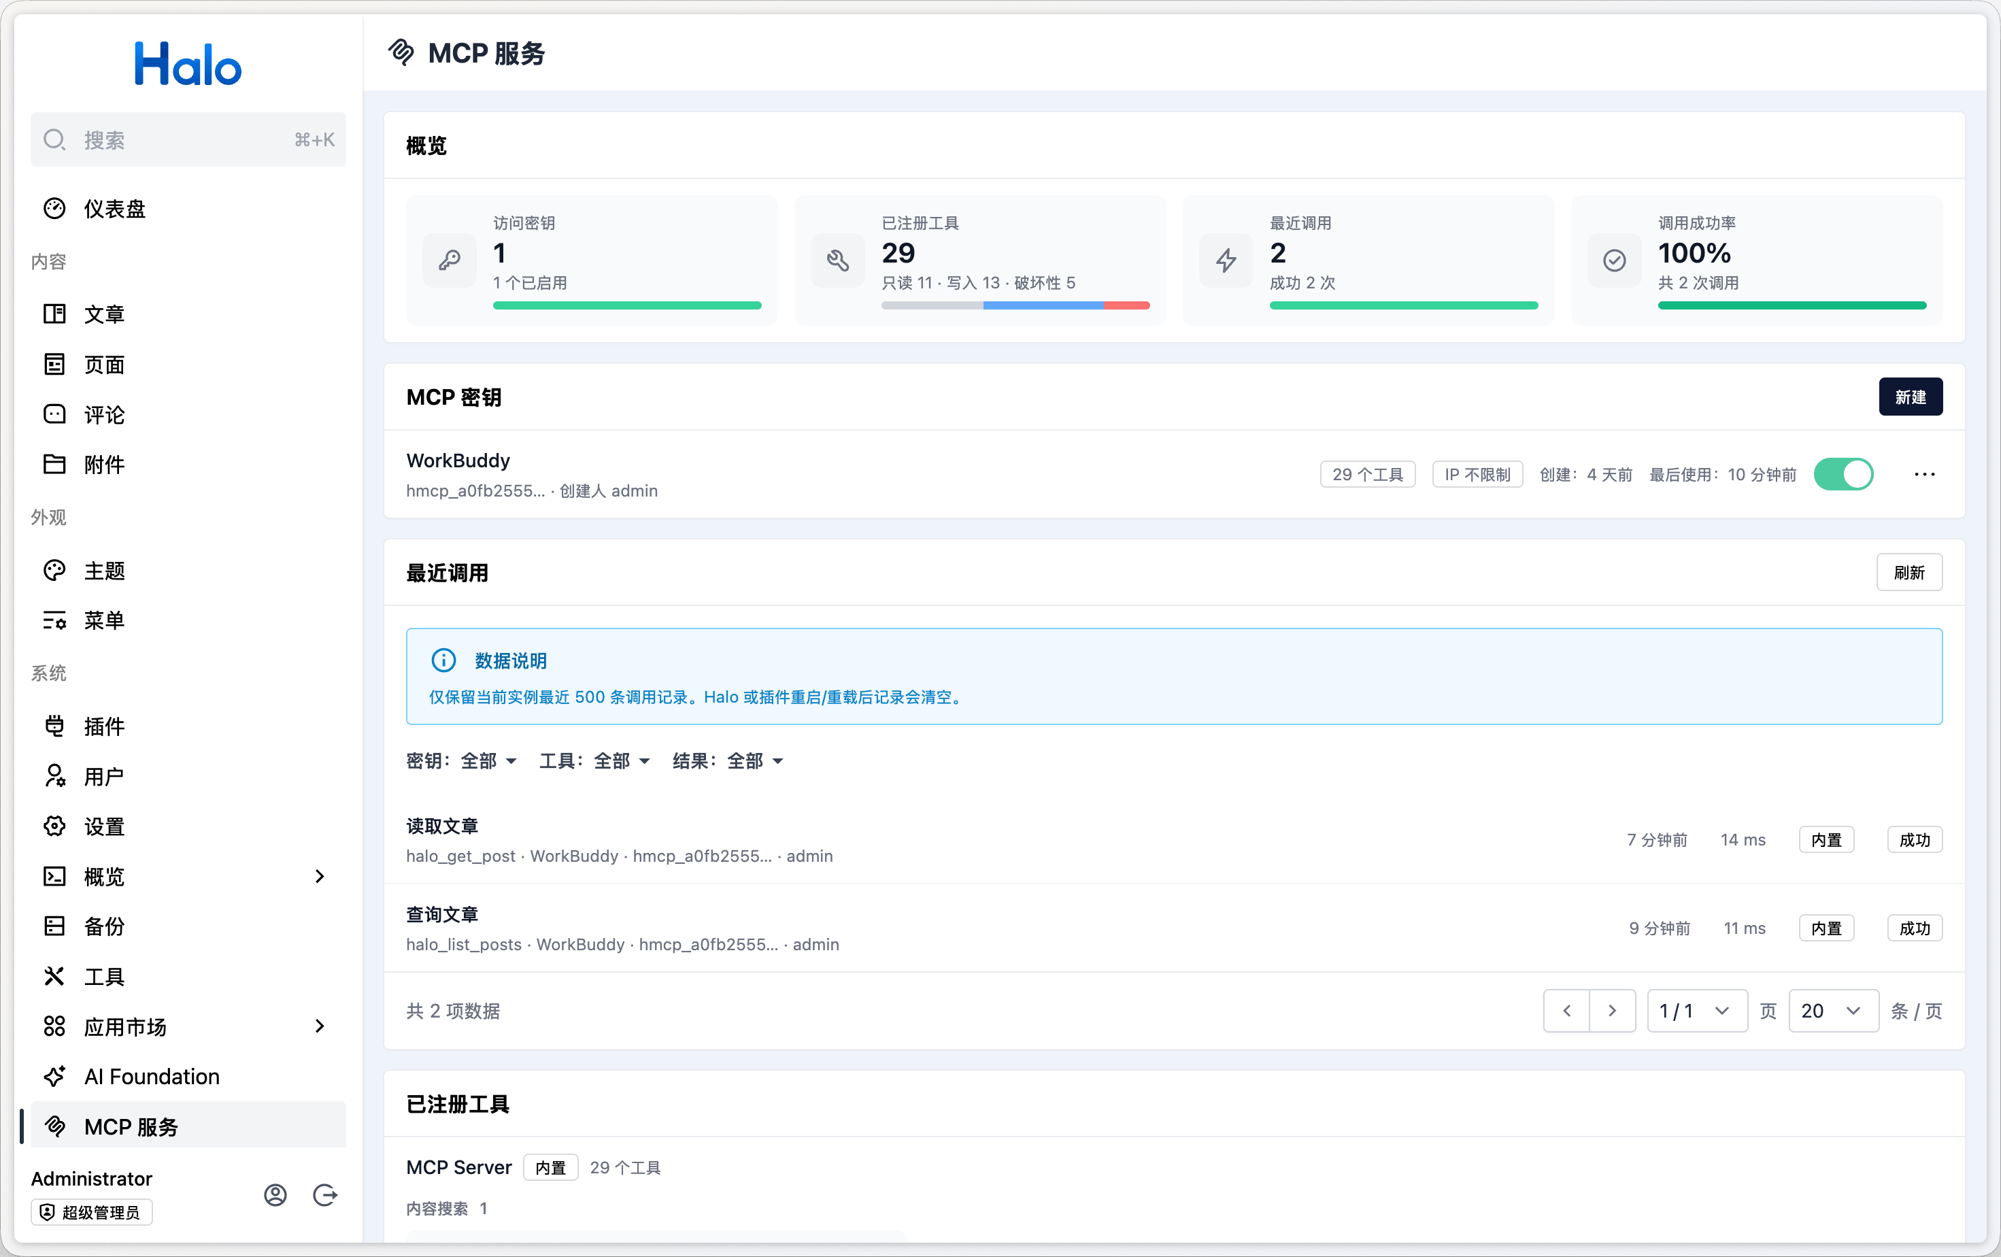Expand the 应用市场 submenu chevron
Screen dimensions: 2001x1257
coord(320,1026)
